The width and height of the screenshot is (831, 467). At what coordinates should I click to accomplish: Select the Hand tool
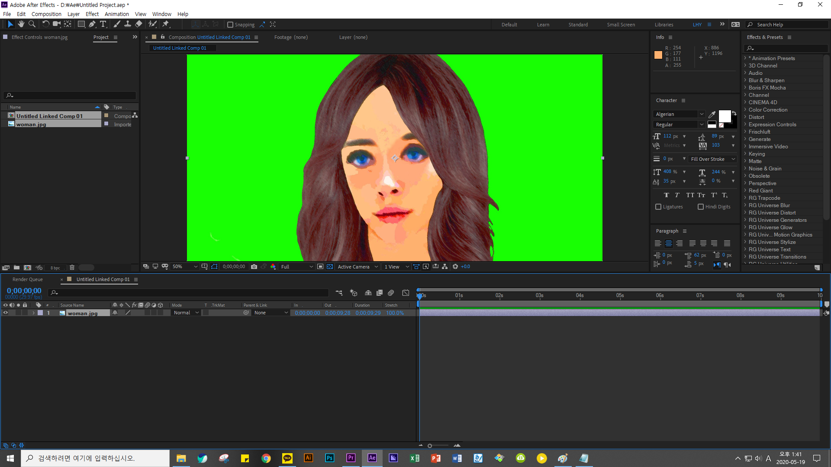[x=21, y=24]
